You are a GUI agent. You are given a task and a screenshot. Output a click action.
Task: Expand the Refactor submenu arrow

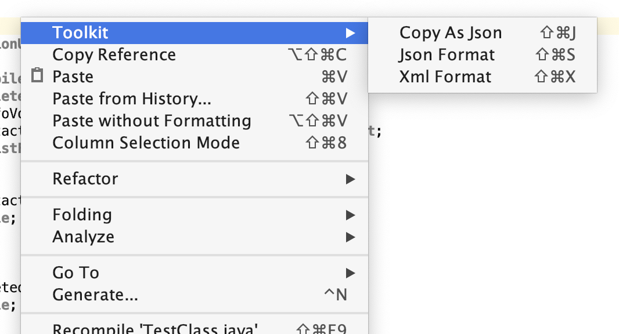(x=351, y=179)
